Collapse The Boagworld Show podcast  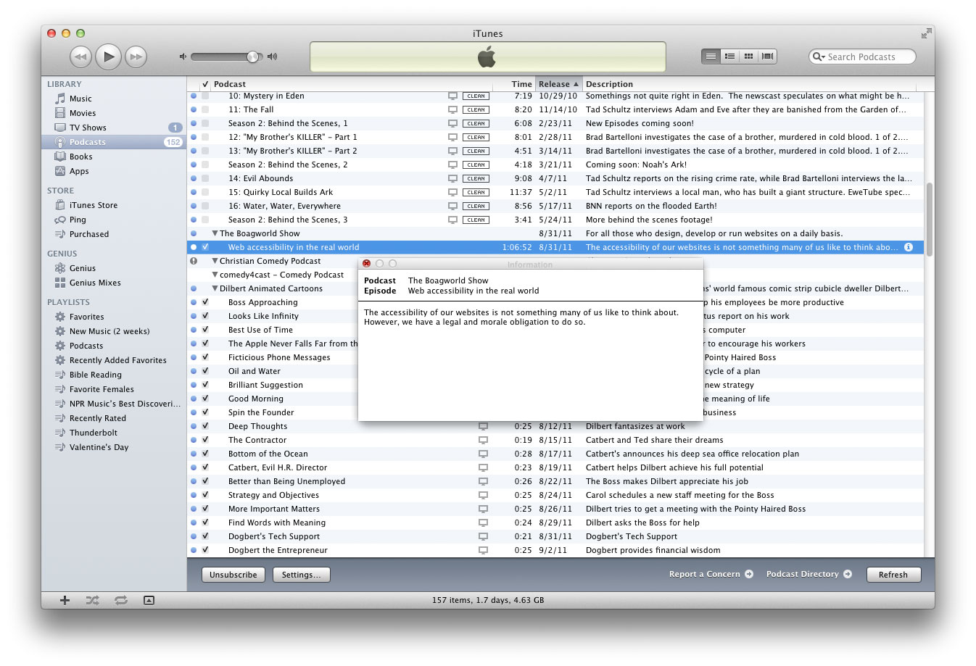coord(215,233)
